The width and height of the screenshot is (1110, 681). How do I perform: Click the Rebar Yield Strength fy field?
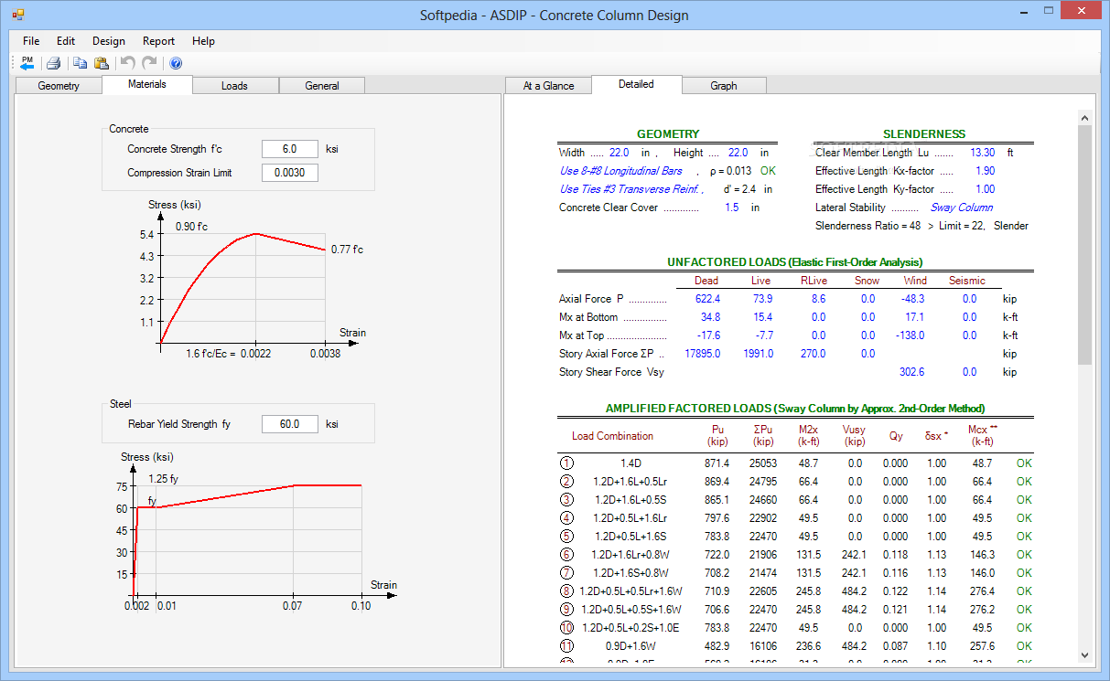coord(290,424)
